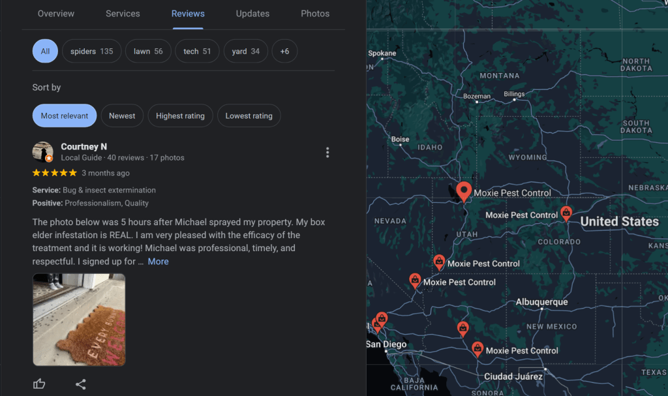Filter reviews by spiders topic
Viewport: 668px width, 396px height.
click(x=91, y=51)
